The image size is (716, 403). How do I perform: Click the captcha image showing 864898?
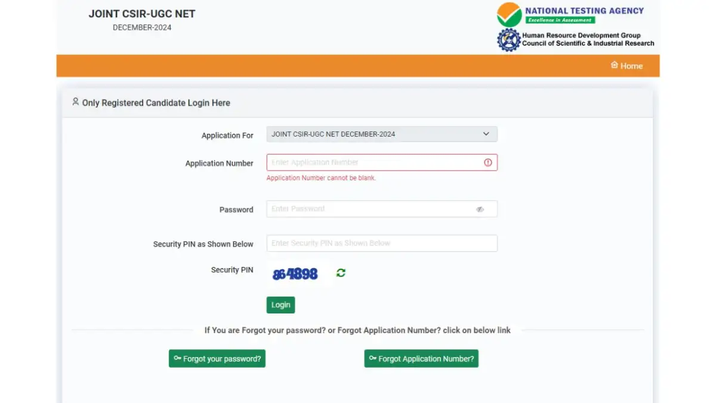[295, 273]
